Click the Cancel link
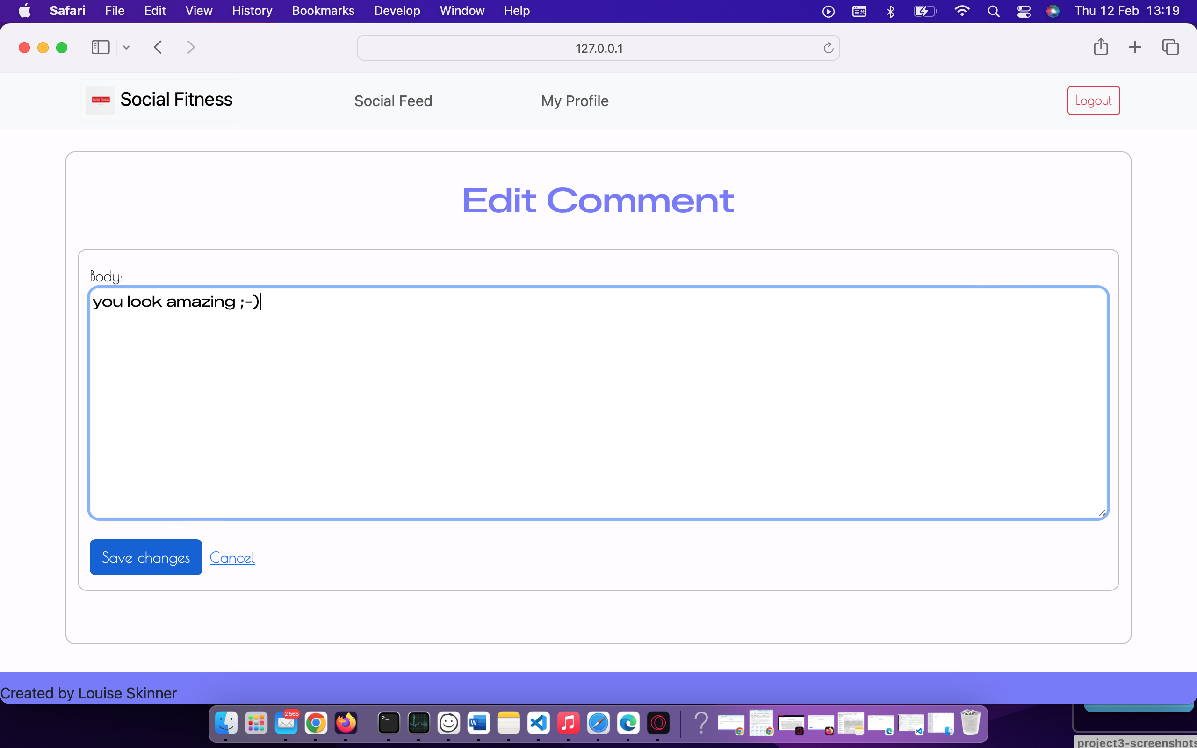 pyautogui.click(x=232, y=557)
